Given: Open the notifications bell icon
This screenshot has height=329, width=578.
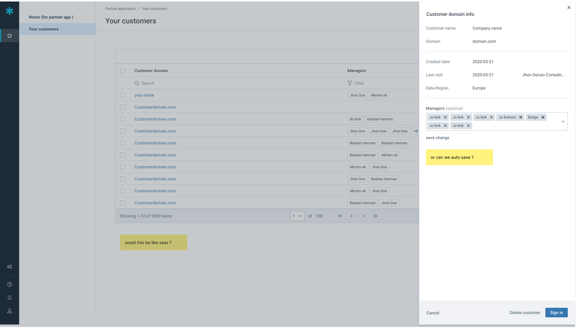Looking at the screenshot, I should (10, 298).
